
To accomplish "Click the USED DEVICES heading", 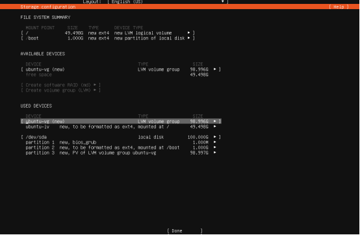I will click(36, 106).
